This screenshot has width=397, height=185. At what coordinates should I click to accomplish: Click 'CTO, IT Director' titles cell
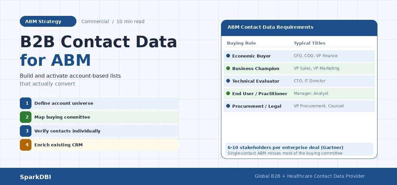point(310,81)
